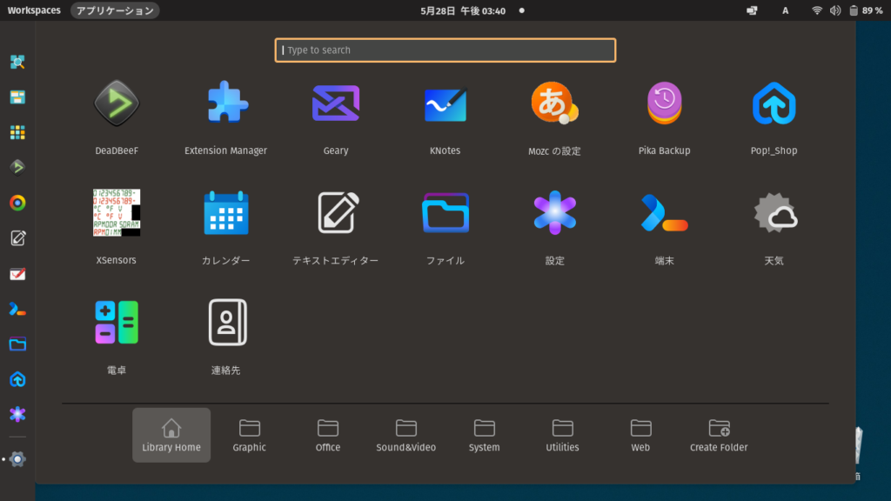Switch to the Workspaces overview
This screenshot has width=891, height=501.
coord(31,10)
